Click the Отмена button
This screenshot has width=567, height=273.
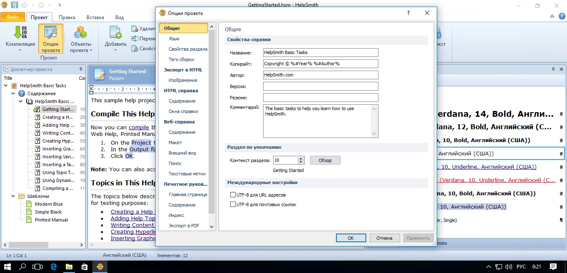click(385, 238)
